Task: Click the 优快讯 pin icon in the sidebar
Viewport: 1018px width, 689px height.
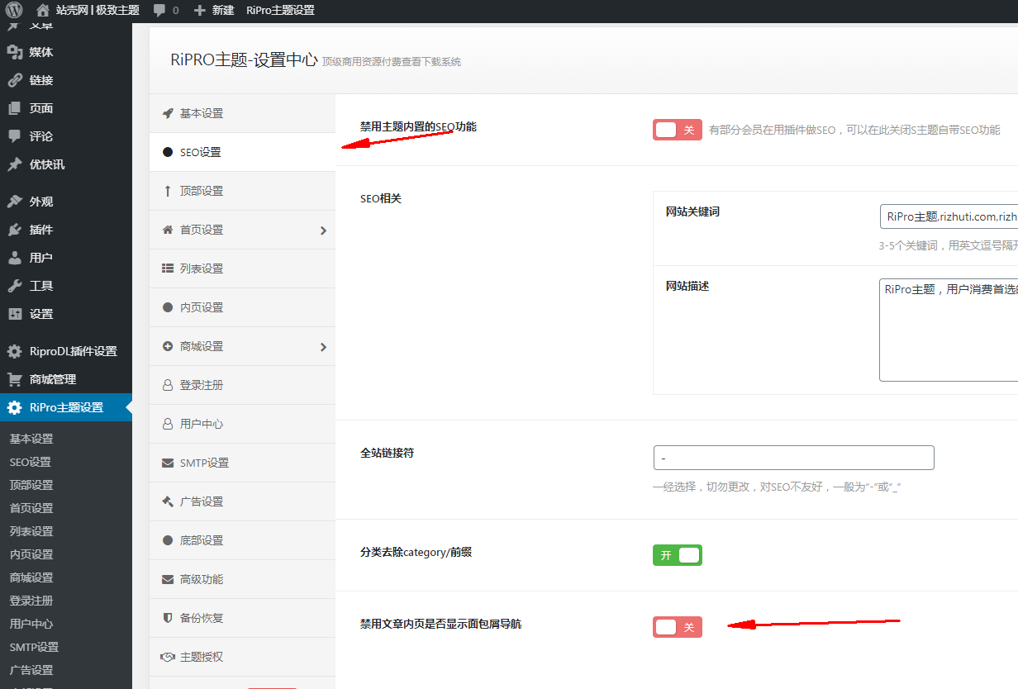Action: point(15,164)
